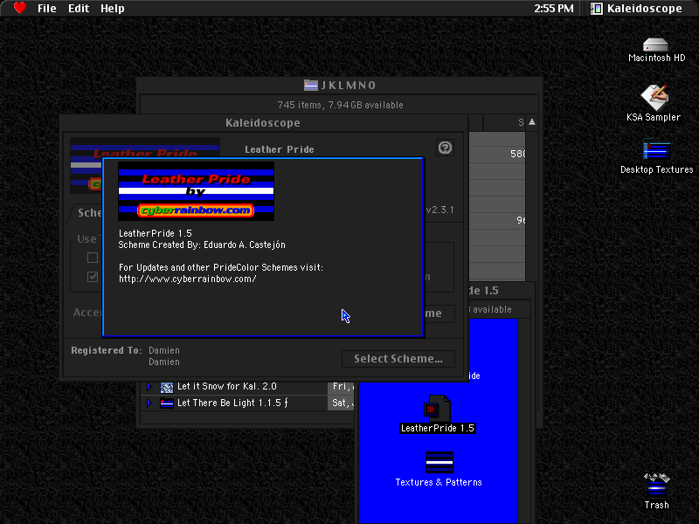The image size is (699, 524).
Task: Click the Let There Be Light 1.1.5 ƒ name
Action: click(232, 403)
